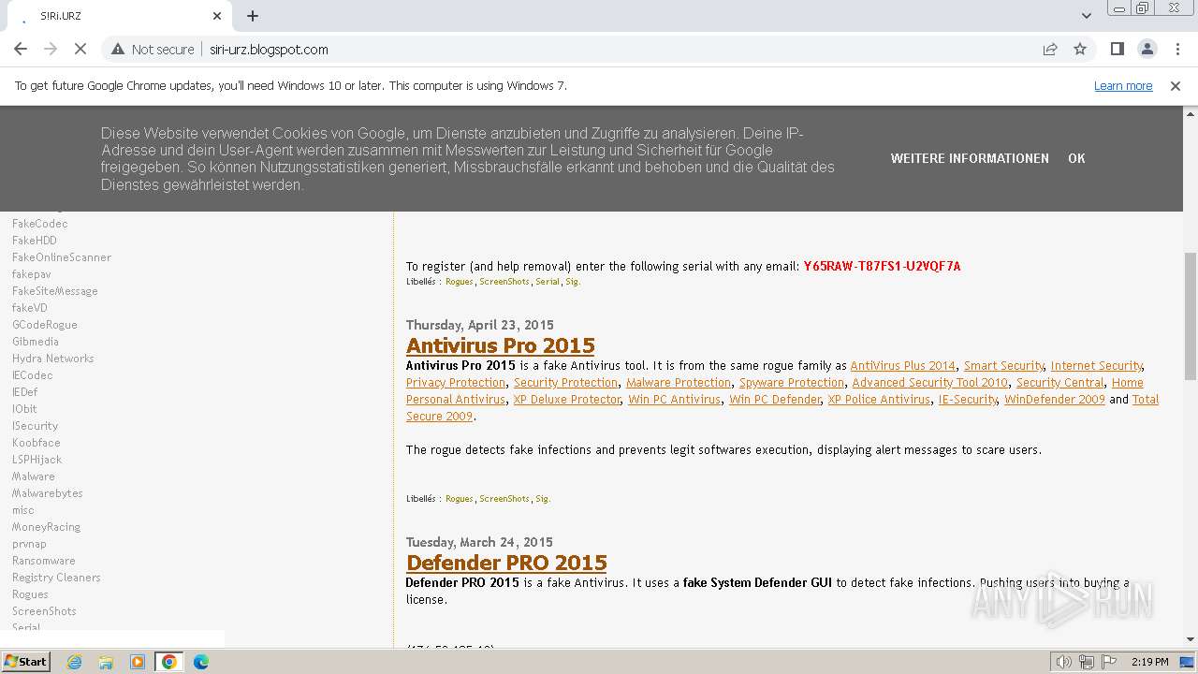Accept cookies with the OK button

[1076, 158]
